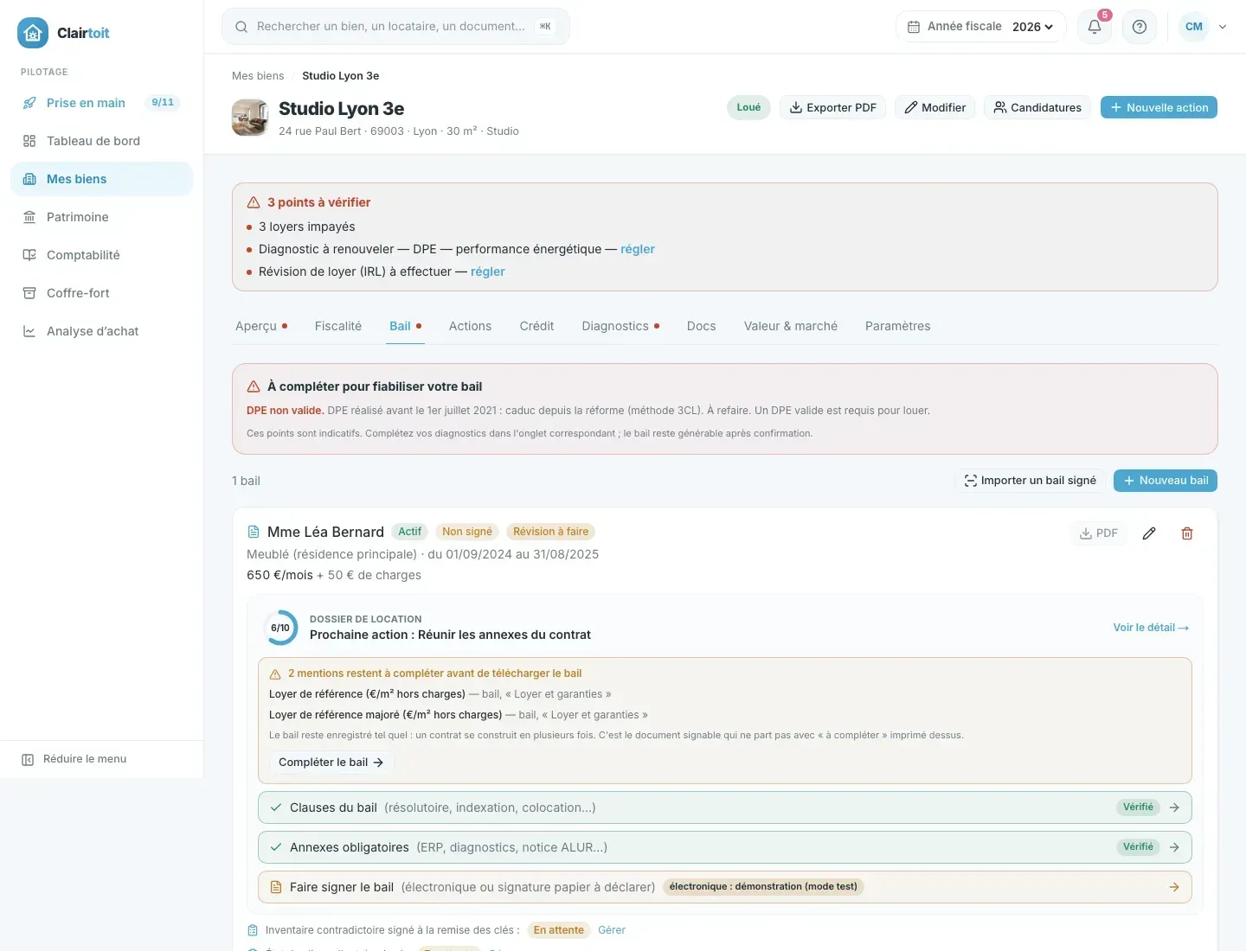Open Voir le détail link
The width and height of the screenshot is (1246, 951).
coord(1151,628)
